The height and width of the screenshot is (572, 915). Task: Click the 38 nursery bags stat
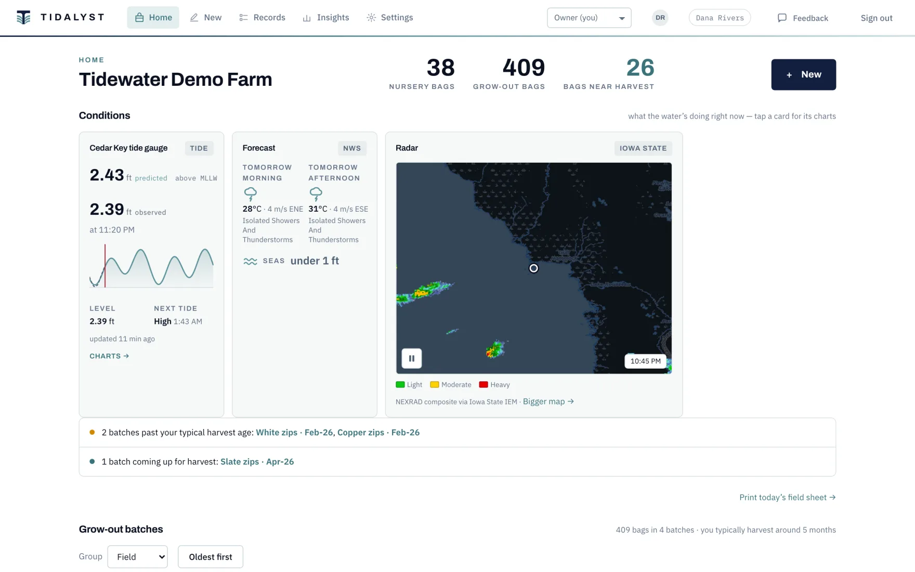click(x=422, y=74)
